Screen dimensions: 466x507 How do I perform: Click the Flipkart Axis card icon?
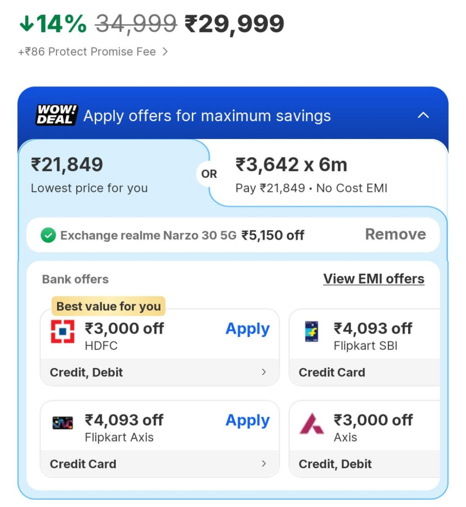point(63,423)
